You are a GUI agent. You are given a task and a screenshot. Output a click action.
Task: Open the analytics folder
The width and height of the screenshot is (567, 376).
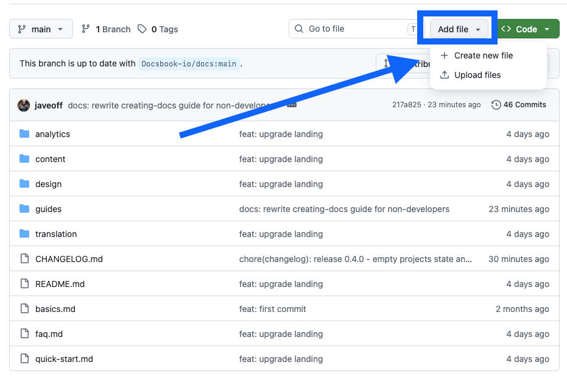pyautogui.click(x=53, y=134)
